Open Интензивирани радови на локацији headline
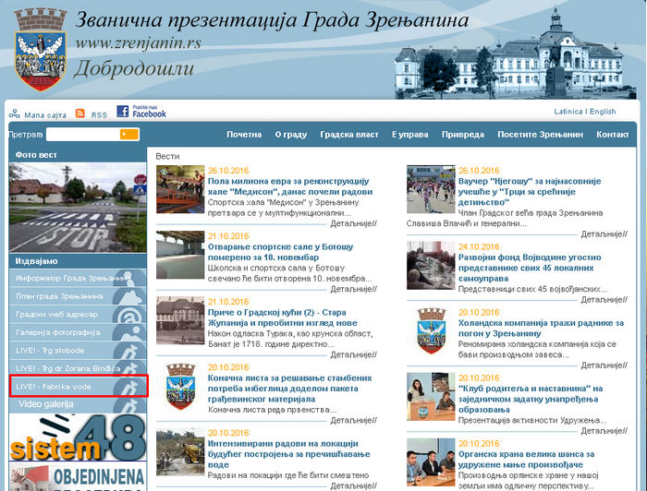 [288, 454]
